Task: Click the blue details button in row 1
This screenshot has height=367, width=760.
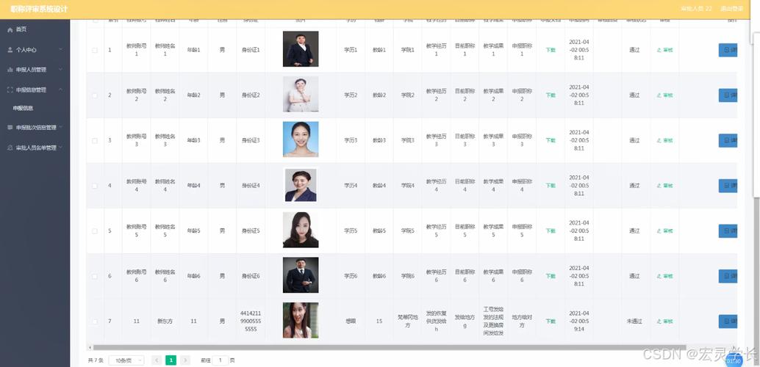Action: point(728,50)
